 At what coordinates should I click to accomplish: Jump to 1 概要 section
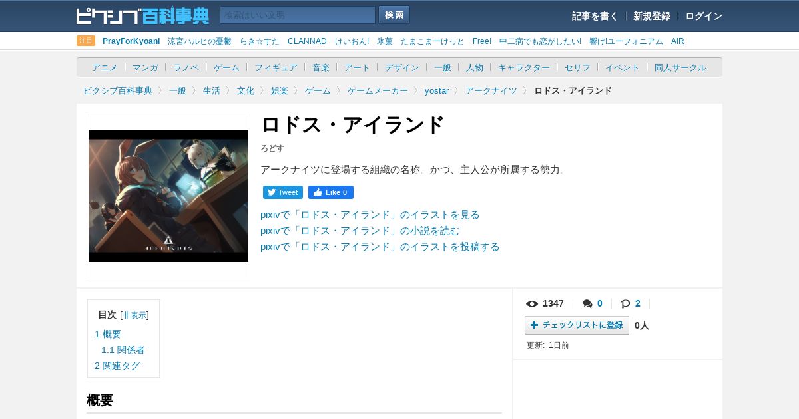108,334
